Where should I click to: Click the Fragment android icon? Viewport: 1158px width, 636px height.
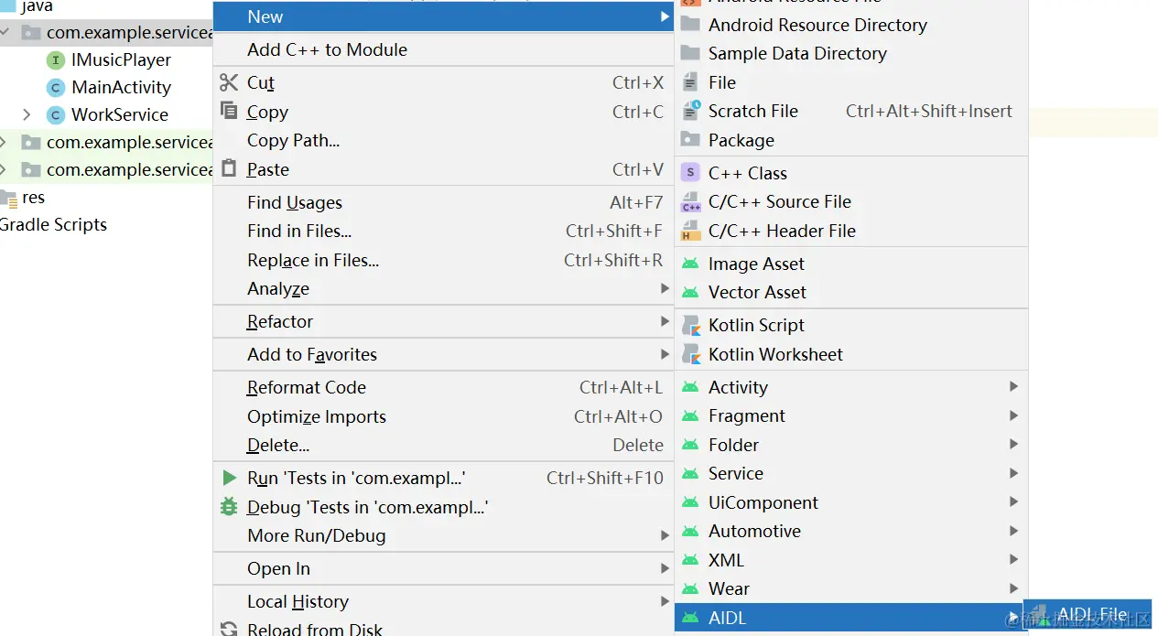(x=691, y=415)
